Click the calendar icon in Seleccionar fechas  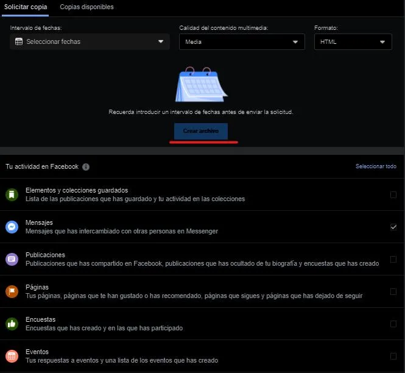pyautogui.click(x=19, y=41)
